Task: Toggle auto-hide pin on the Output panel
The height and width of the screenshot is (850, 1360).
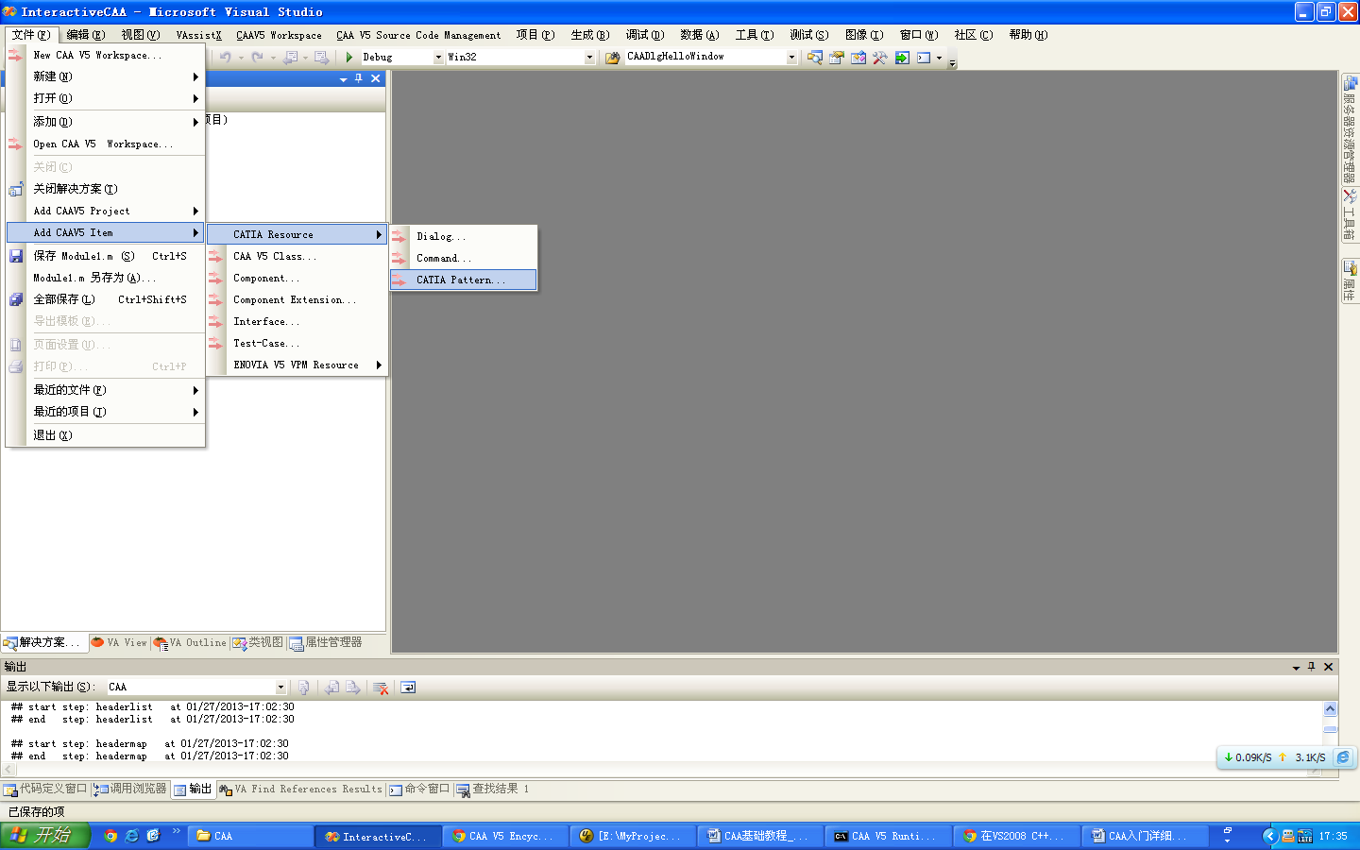Action: [x=1311, y=667]
